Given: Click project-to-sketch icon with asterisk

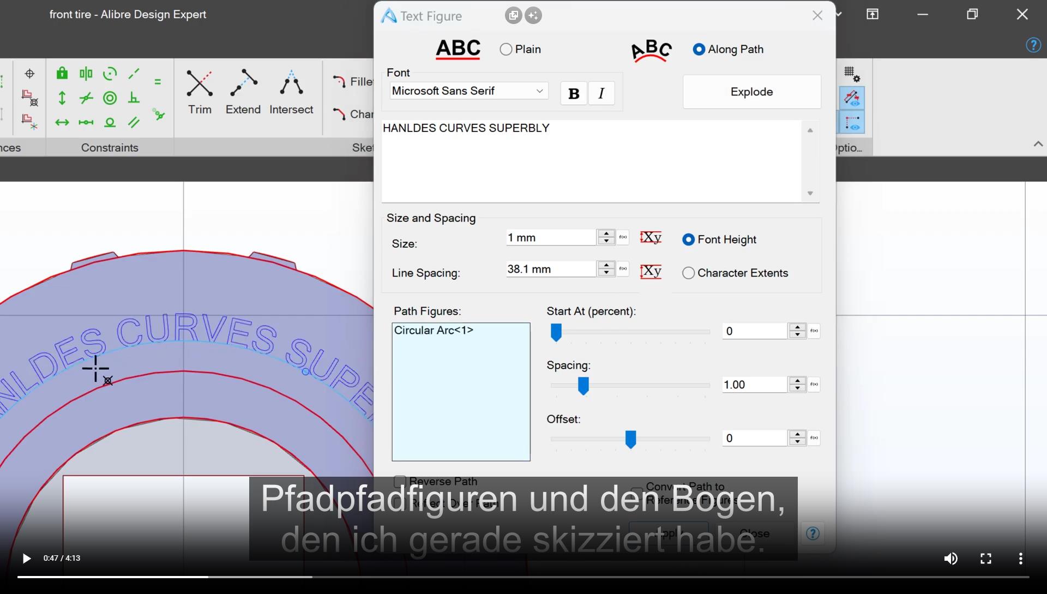Looking at the screenshot, I should pyautogui.click(x=29, y=122).
